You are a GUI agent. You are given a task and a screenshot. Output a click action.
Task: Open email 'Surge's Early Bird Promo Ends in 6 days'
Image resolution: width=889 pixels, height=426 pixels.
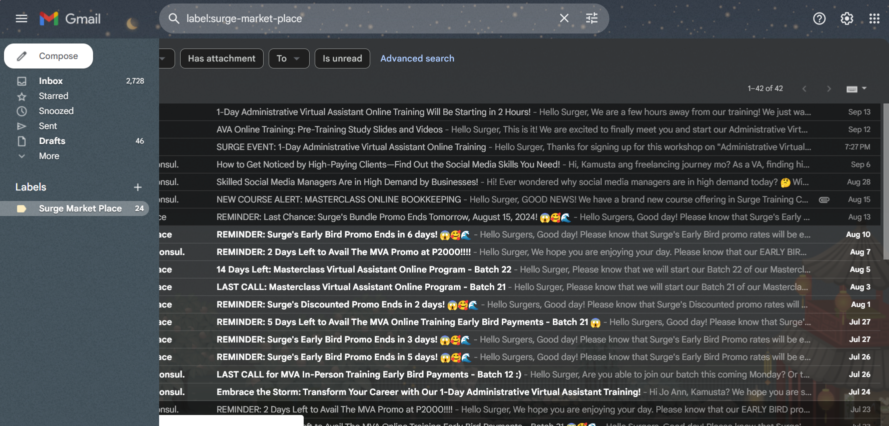pyautogui.click(x=520, y=234)
